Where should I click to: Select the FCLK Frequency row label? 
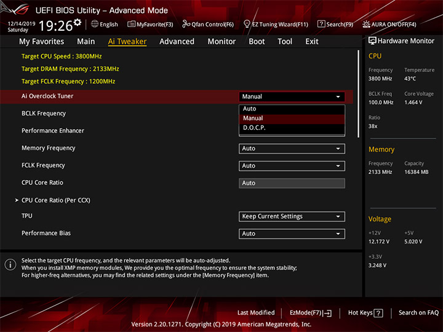[x=43, y=165]
